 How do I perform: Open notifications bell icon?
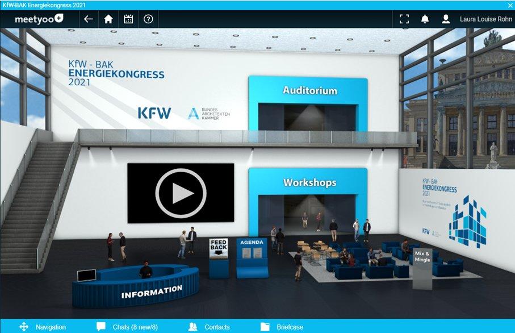click(425, 19)
